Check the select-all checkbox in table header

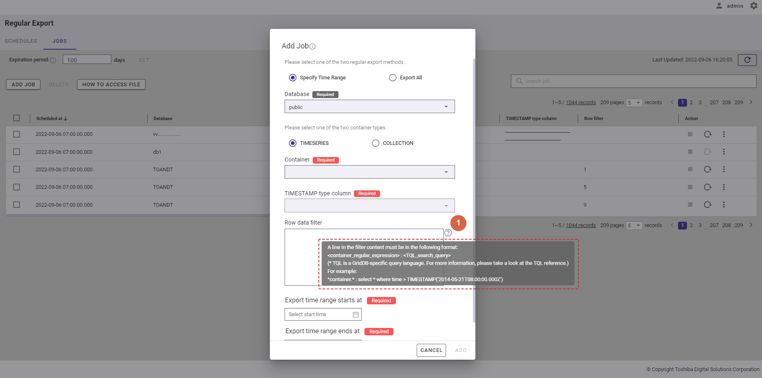click(x=17, y=118)
